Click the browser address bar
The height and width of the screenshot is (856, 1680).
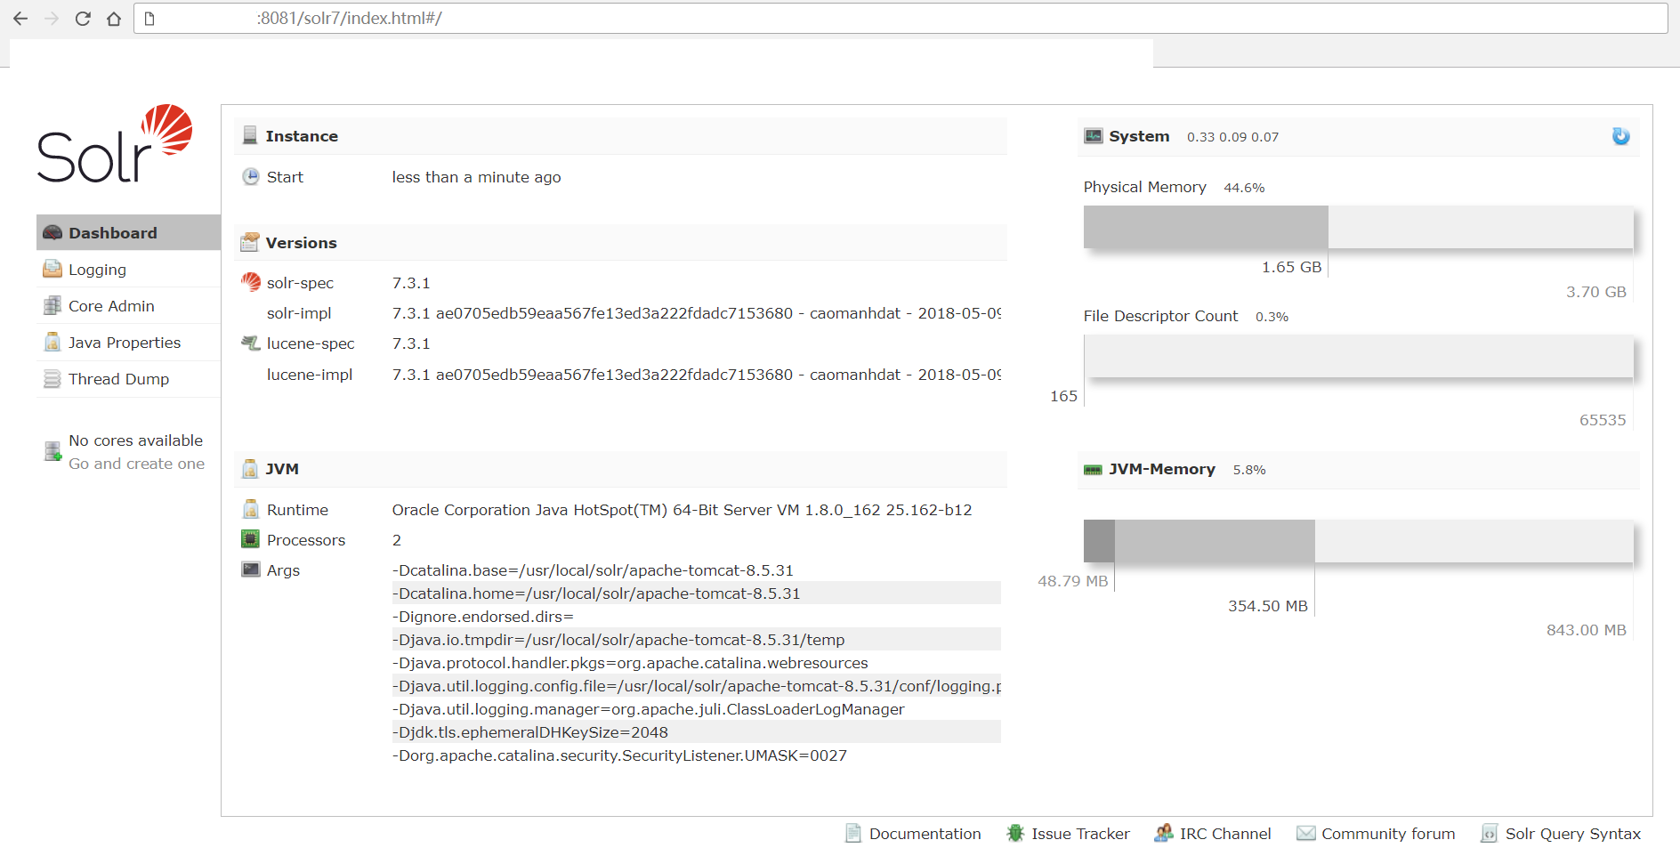pos(901,18)
